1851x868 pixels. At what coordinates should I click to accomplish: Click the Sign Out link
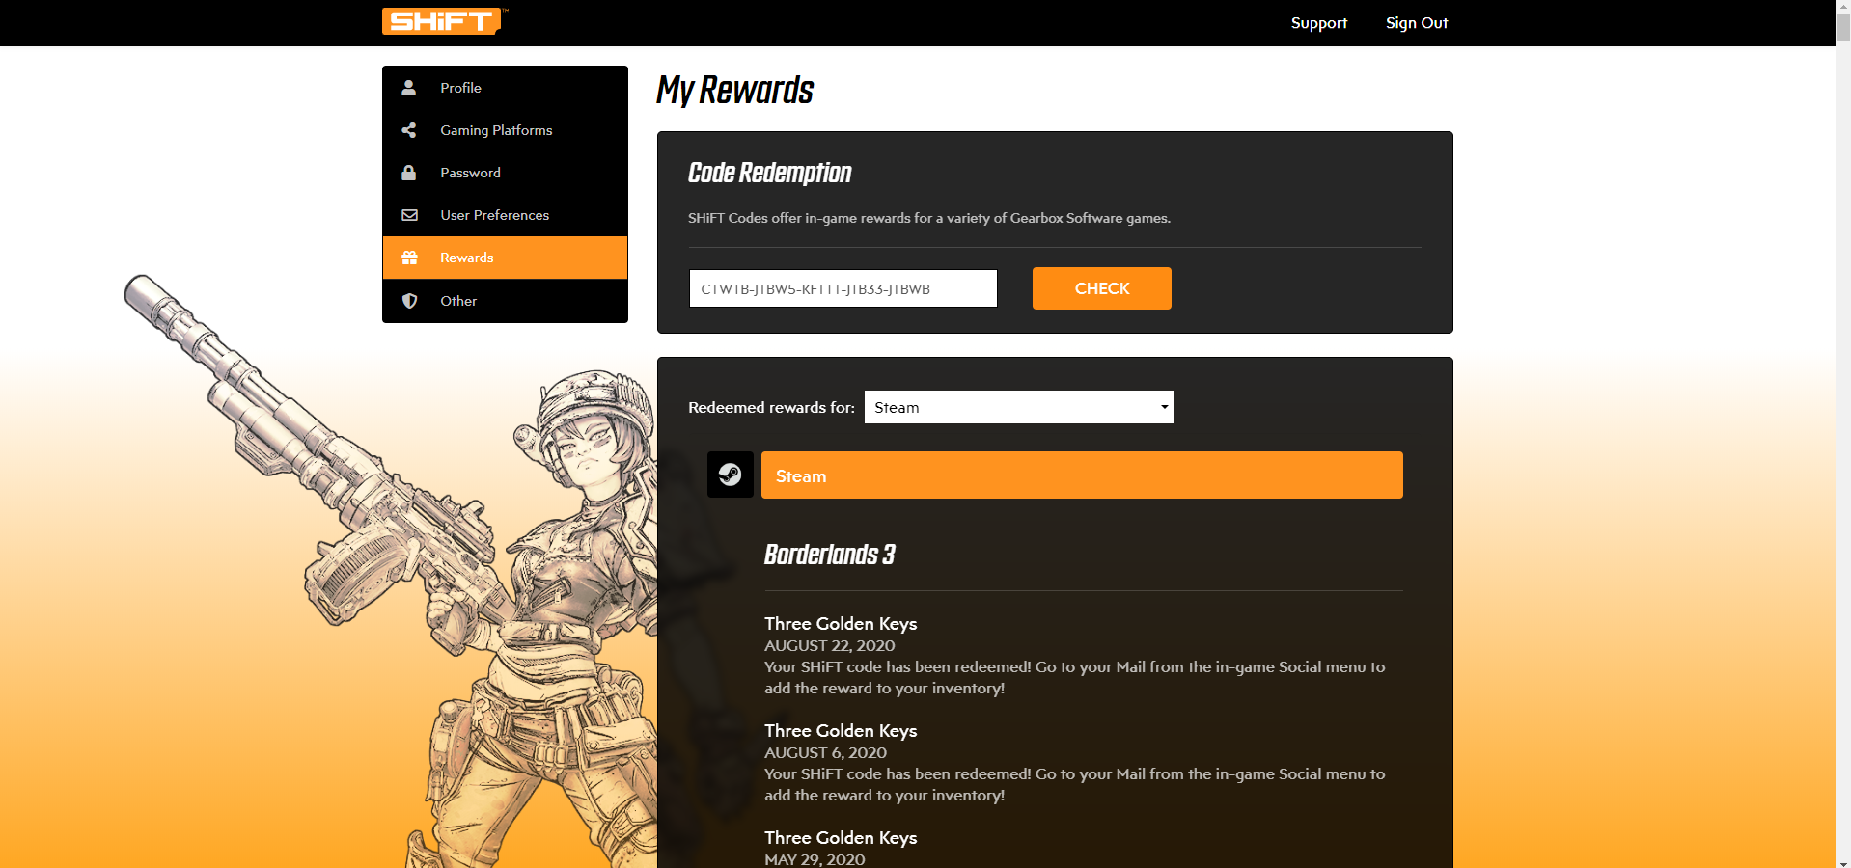1417,23
